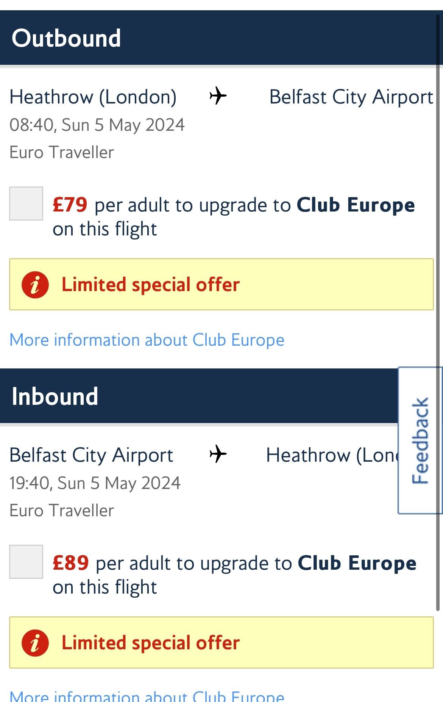The width and height of the screenshot is (443, 702).
Task: Click the £89 upgrade price text
Action: pos(71,563)
